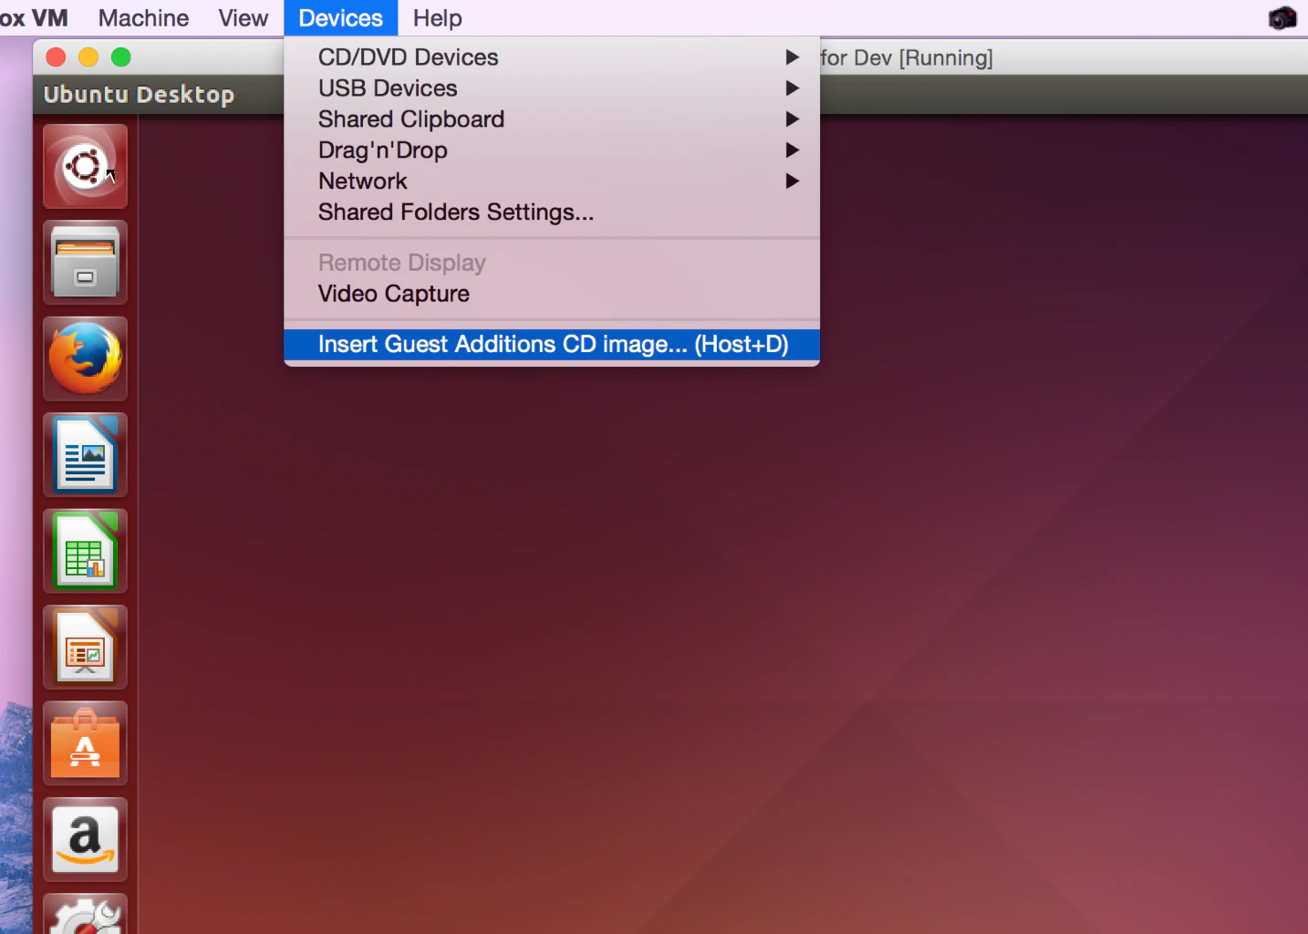Expand the Shared Clipboard submenu
Screen dimensions: 1308x934
pos(552,119)
